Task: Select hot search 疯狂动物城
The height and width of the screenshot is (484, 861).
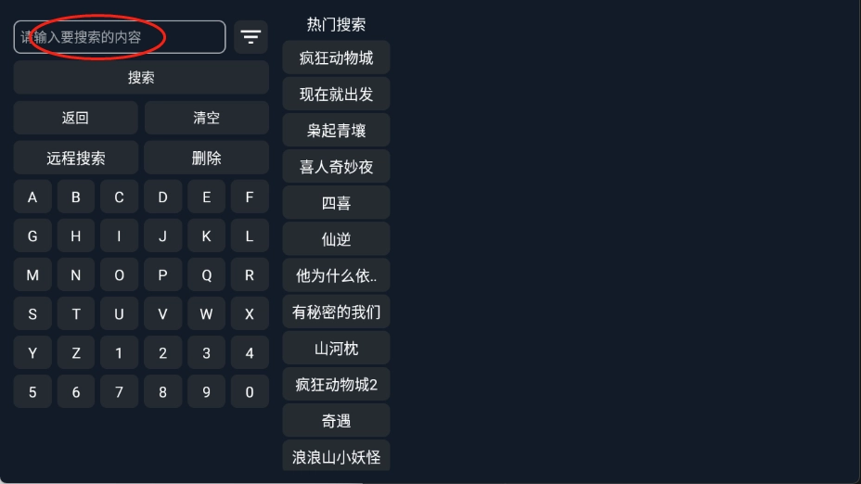Action: 336,57
